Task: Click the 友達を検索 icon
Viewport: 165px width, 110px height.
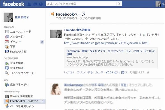Action: coord(7,63)
